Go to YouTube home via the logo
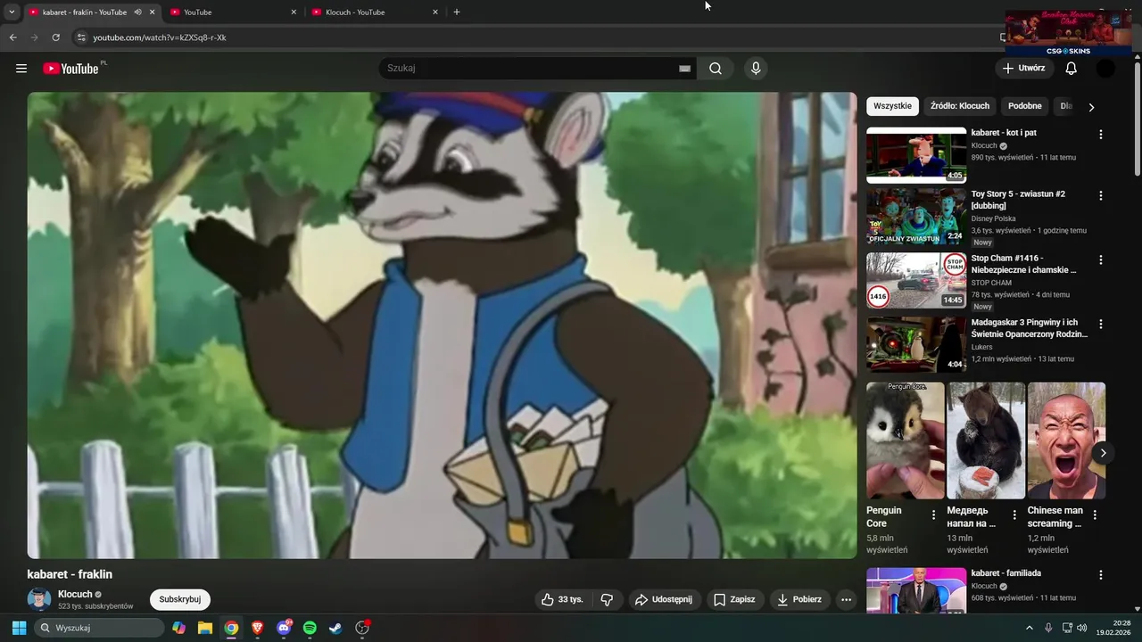Image resolution: width=1142 pixels, height=642 pixels. click(70, 69)
